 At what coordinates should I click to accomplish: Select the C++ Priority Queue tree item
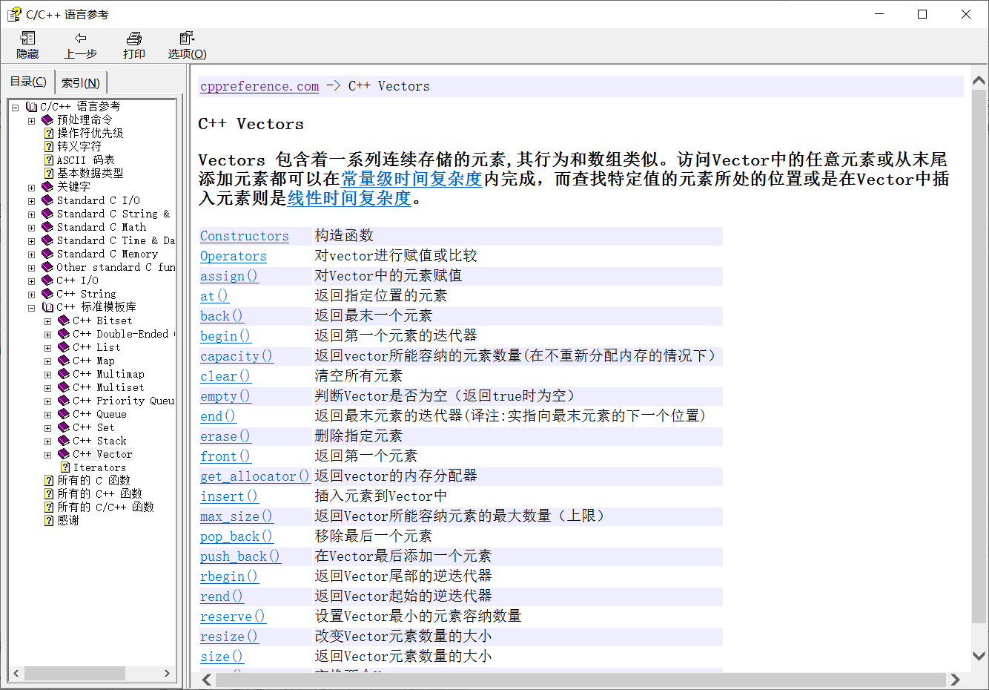click(x=124, y=401)
